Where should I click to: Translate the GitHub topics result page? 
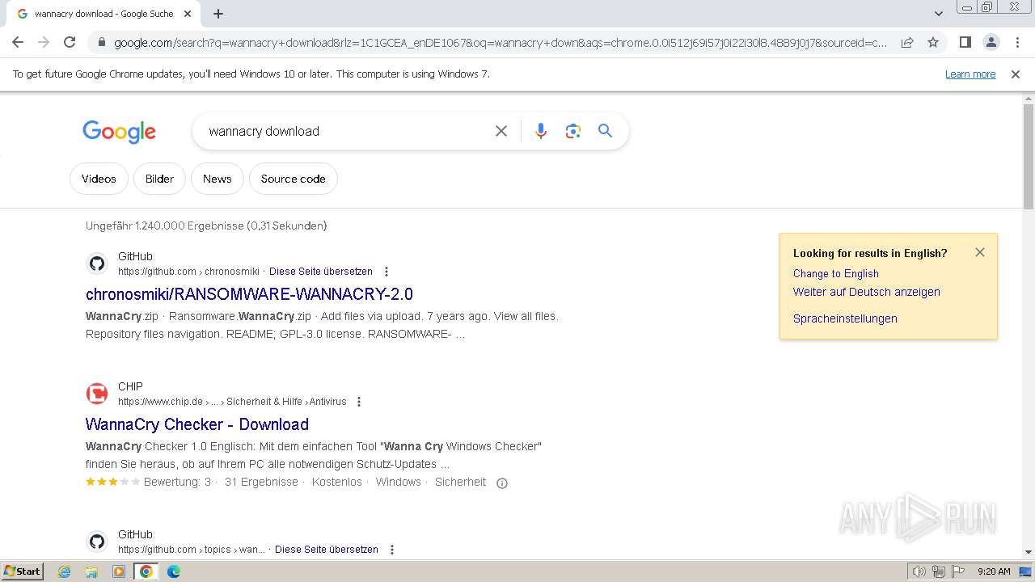click(x=327, y=550)
